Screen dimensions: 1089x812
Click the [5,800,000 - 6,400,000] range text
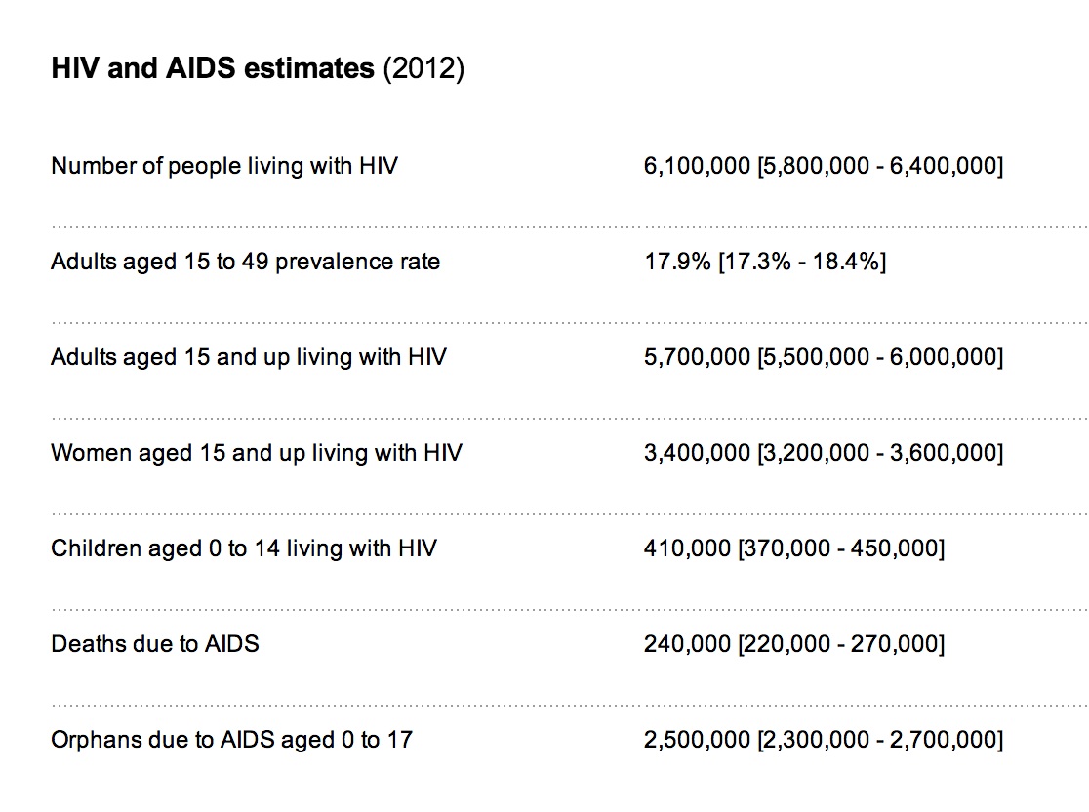point(880,166)
